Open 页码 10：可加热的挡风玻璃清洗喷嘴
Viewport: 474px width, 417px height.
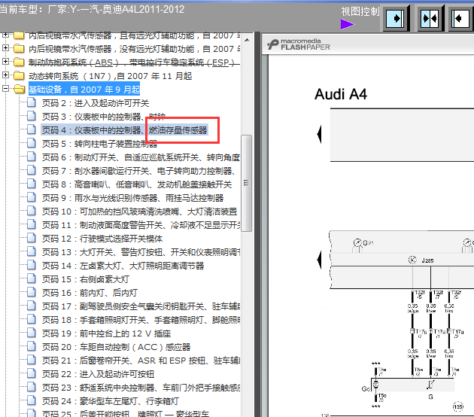[x=139, y=212]
